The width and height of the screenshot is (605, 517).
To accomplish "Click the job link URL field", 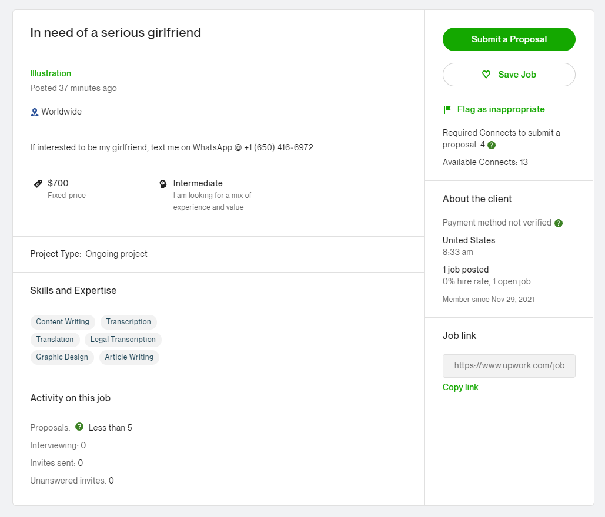I will 509,365.
